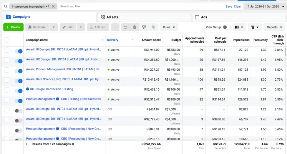Image resolution: width=287 pixels, height=154 pixels.
Task: Open Awari Data Science campaign link
Action: click(x=63, y=79)
